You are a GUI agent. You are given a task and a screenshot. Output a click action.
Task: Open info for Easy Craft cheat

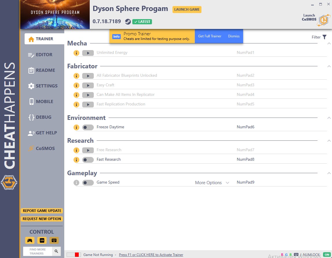tap(76, 85)
